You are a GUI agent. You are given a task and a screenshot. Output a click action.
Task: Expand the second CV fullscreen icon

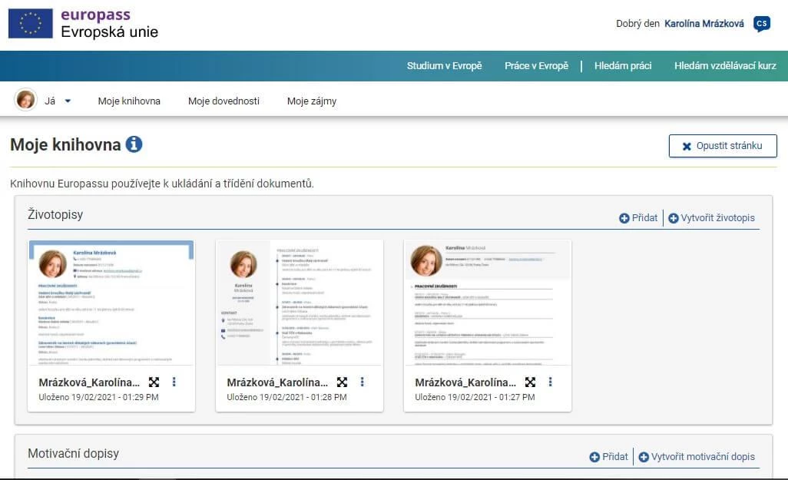pos(343,382)
